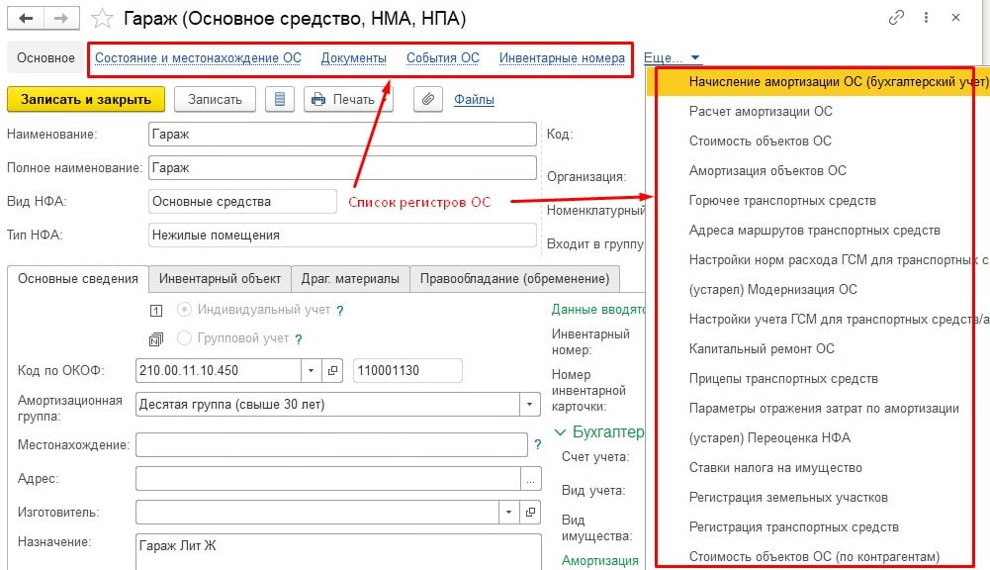Viewport: 990px width, 570px height.
Task: Open the Код по ОКОФ dropdown arrow
Action: point(312,370)
